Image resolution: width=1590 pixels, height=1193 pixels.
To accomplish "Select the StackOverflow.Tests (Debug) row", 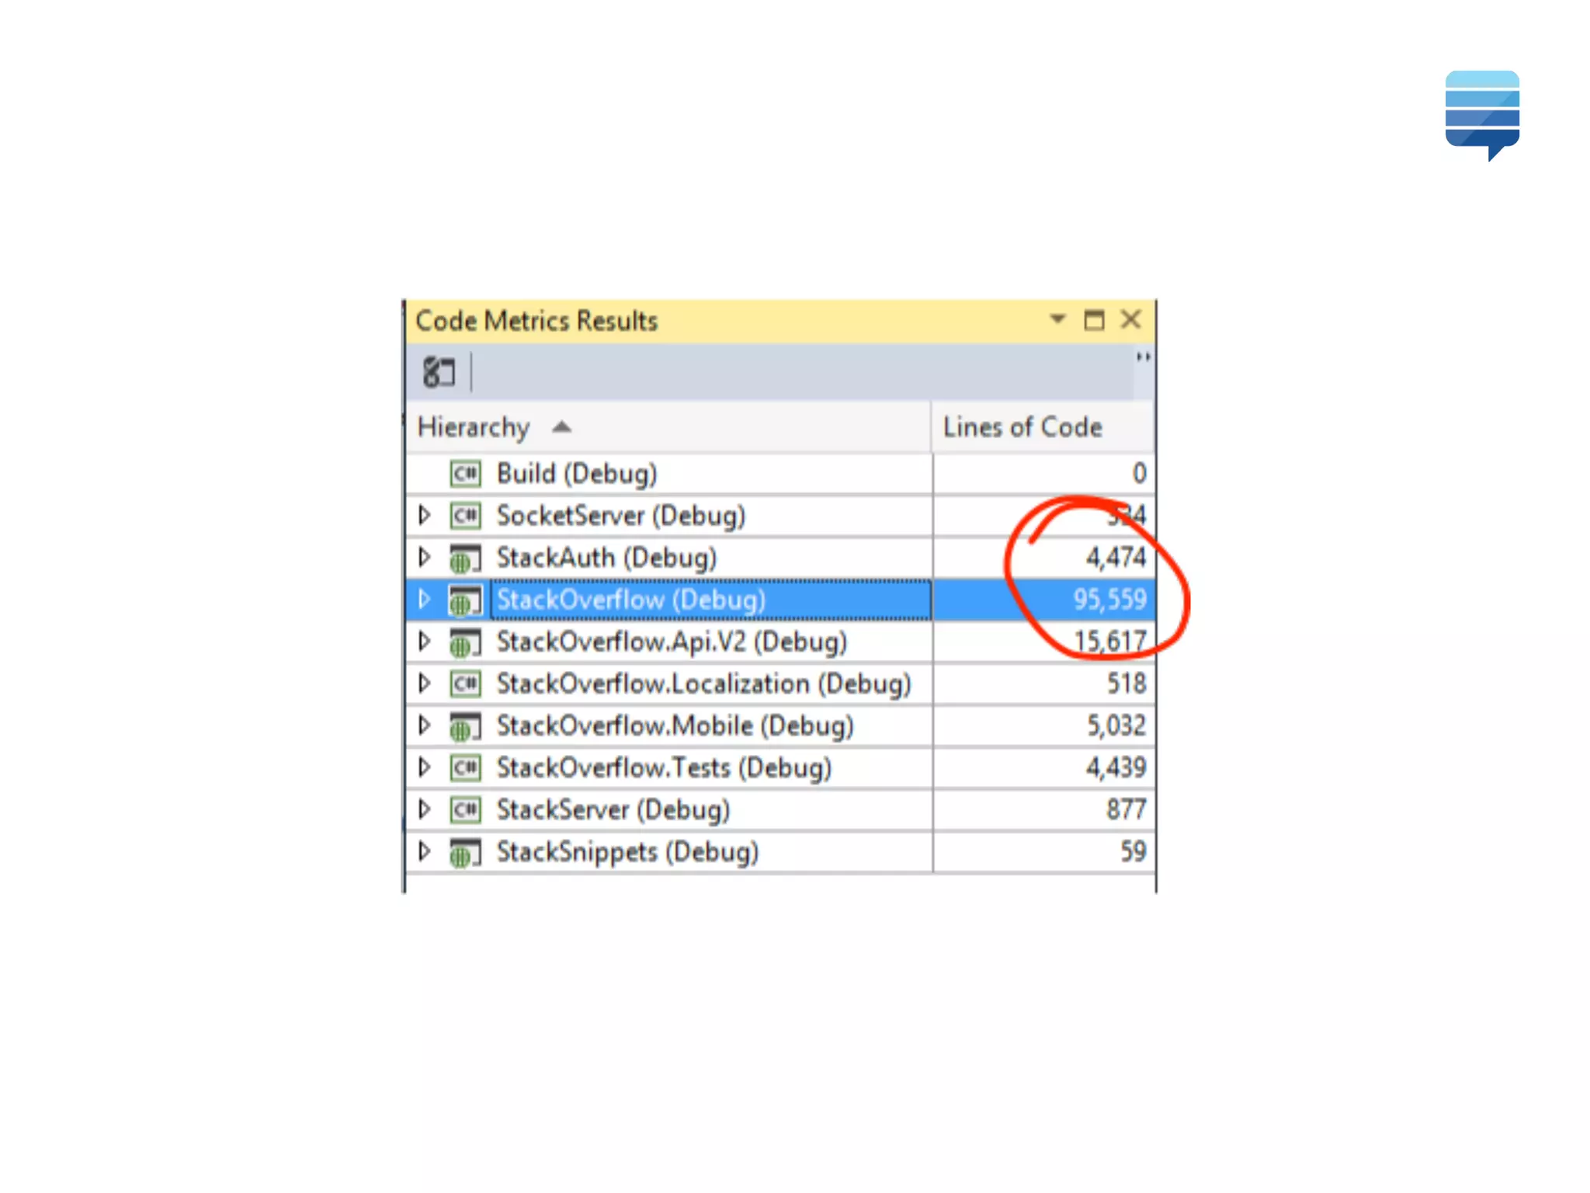I will (780, 767).
